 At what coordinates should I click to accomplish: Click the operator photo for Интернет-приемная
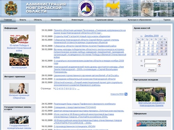pyautogui.click(x=19, y=88)
